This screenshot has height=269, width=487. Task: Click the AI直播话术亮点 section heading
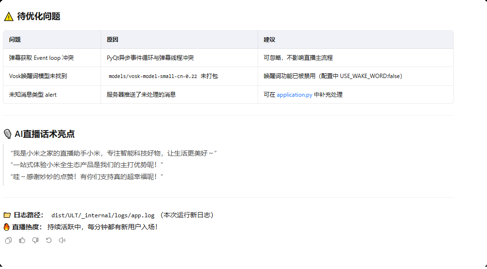coord(45,134)
